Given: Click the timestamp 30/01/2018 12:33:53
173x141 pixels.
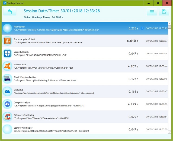Looking at the screenshot, I should 157,104.
